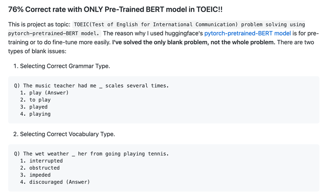Choose the "play (Answer)" option
The width and height of the screenshot is (328, 196).
coord(49,93)
